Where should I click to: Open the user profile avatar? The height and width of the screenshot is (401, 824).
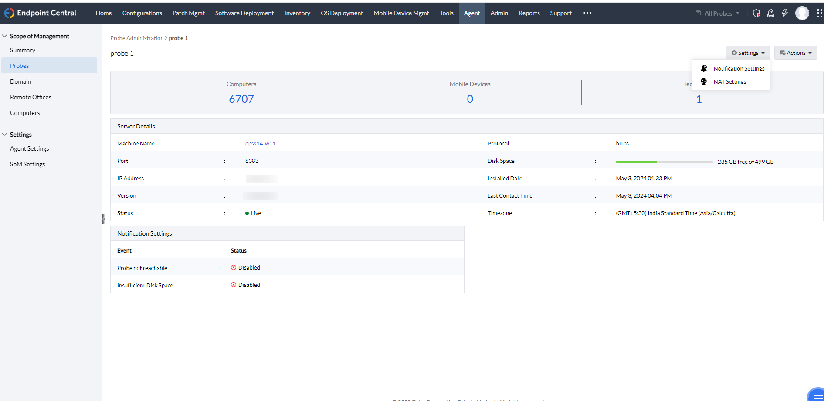(x=802, y=13)
